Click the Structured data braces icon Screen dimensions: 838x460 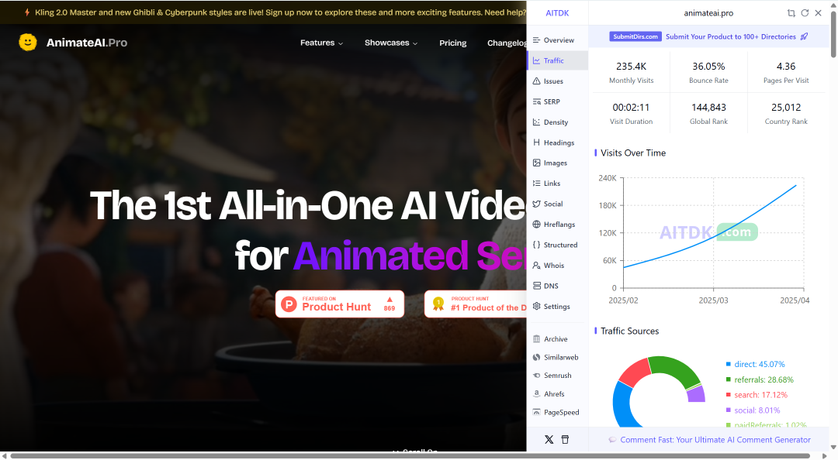tap(537, 245)
